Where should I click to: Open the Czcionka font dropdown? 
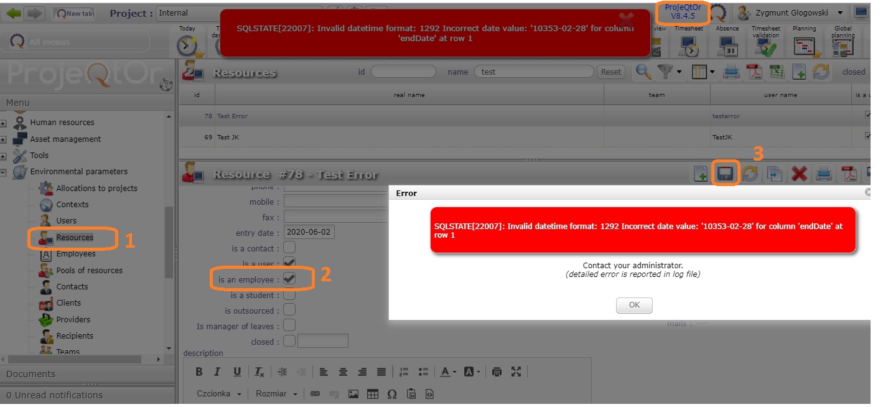coord(219,393)
